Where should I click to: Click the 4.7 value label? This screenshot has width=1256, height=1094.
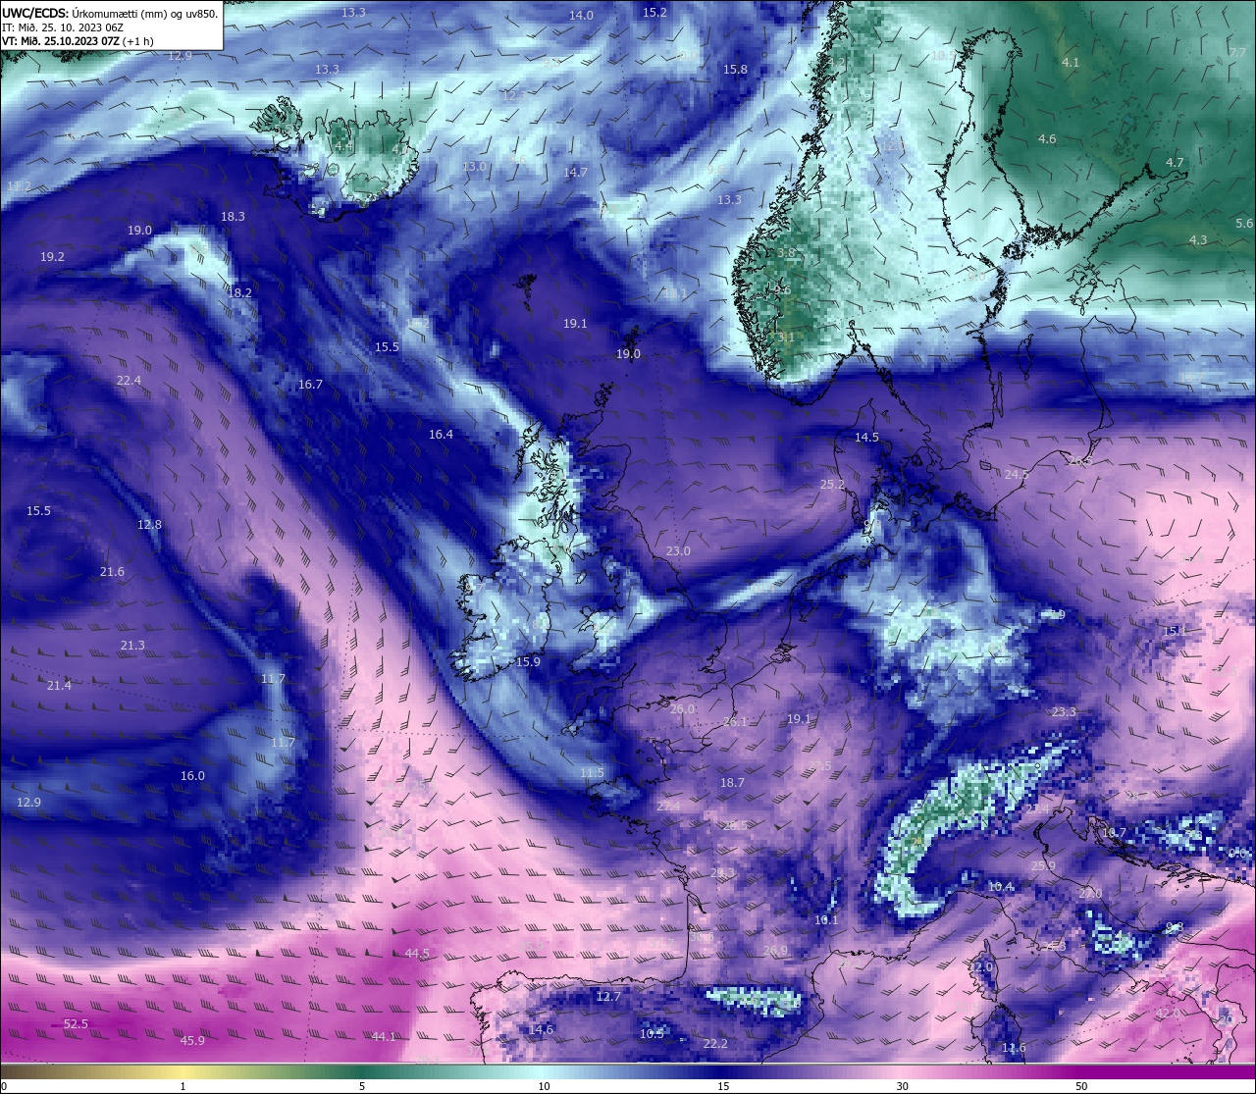pyautogui.click(x=1175, y=162)
